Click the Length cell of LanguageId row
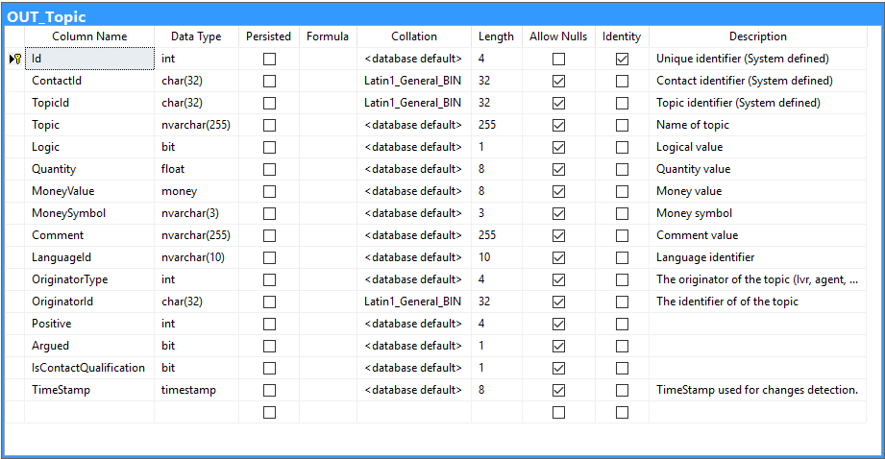This screenshot has width=885, height=459. point(497,257)
